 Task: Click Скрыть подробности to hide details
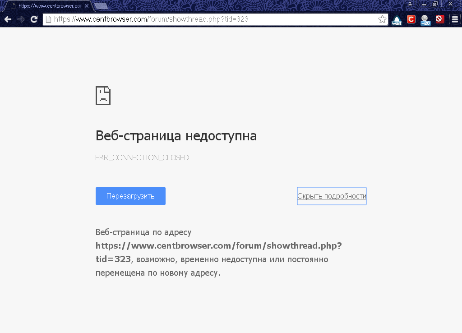click(x=332, y=196)
